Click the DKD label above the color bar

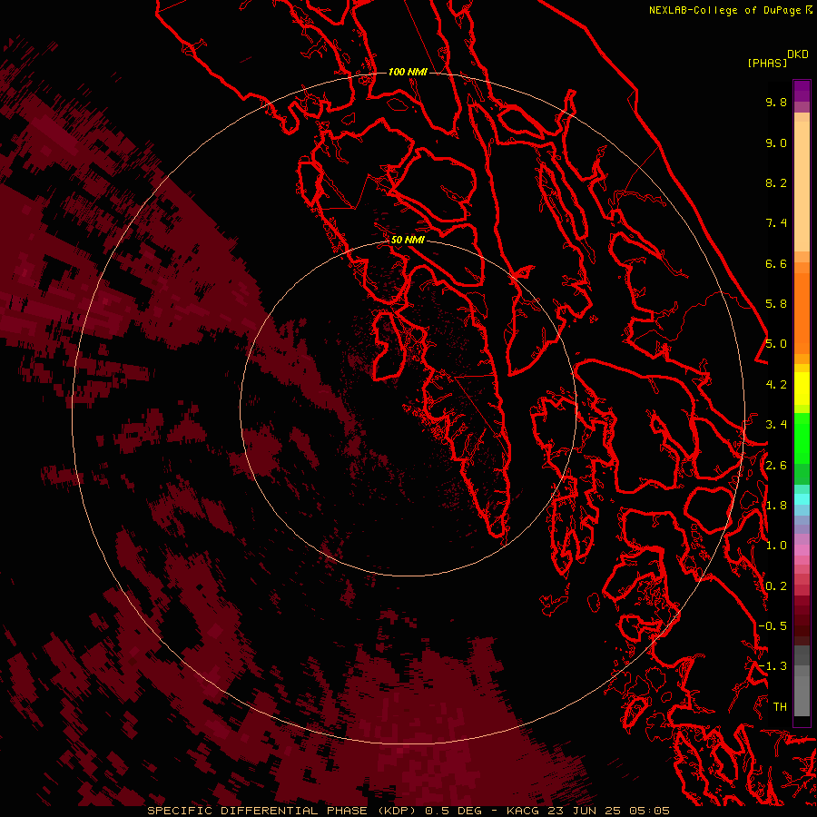pos(798,54)
